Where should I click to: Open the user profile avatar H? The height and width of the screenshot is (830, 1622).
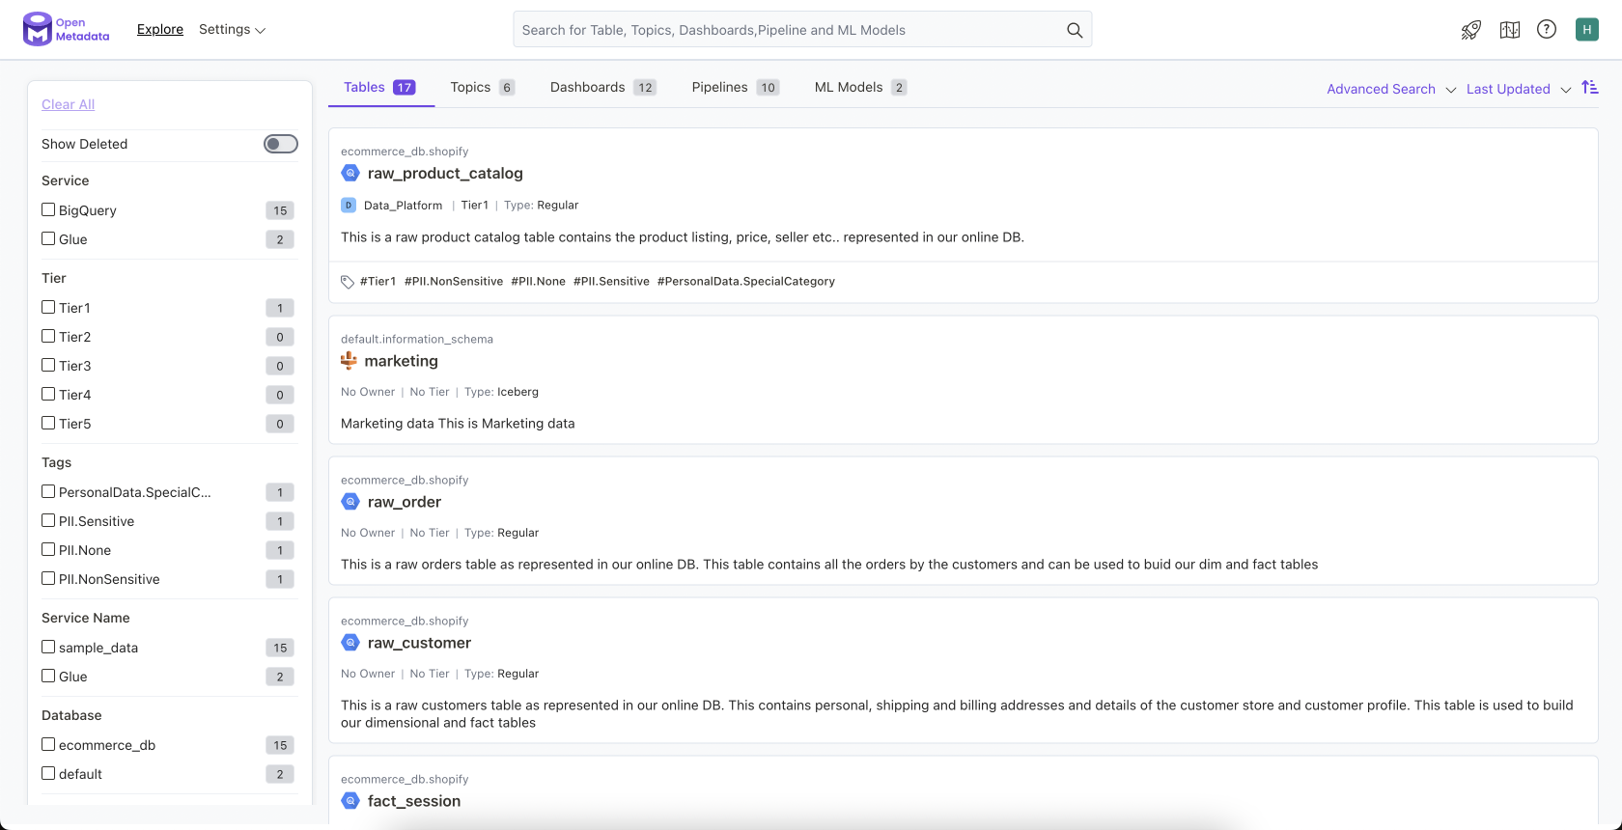[x=1587, y=30]
